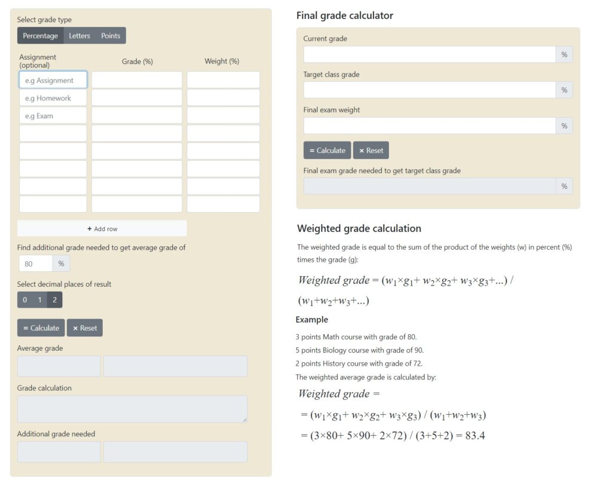Click the percent symbol beside Final exam weight
Image resolution: width=612 pixels, height=496 pixels.
[564, 125]
